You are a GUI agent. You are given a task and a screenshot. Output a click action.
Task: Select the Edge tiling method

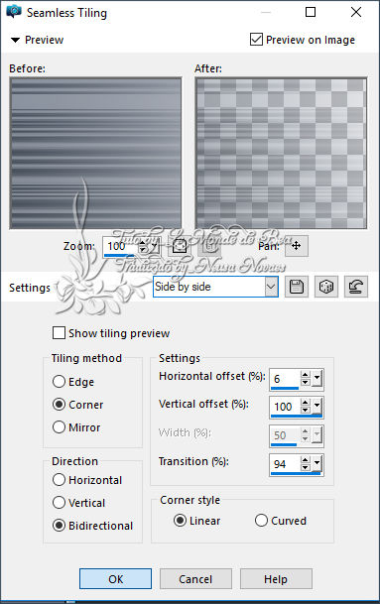(x=59, y=382)
